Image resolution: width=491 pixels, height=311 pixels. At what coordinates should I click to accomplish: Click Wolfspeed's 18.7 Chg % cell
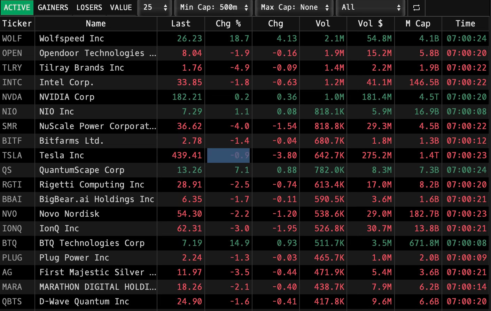pos(228,39)
